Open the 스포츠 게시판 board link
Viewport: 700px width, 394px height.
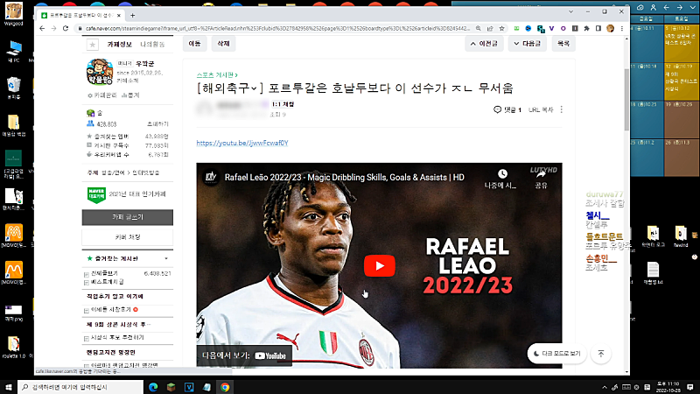[216, 75]
